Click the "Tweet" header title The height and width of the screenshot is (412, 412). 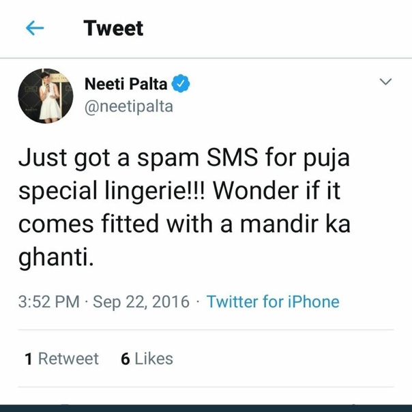coord(113,29)
